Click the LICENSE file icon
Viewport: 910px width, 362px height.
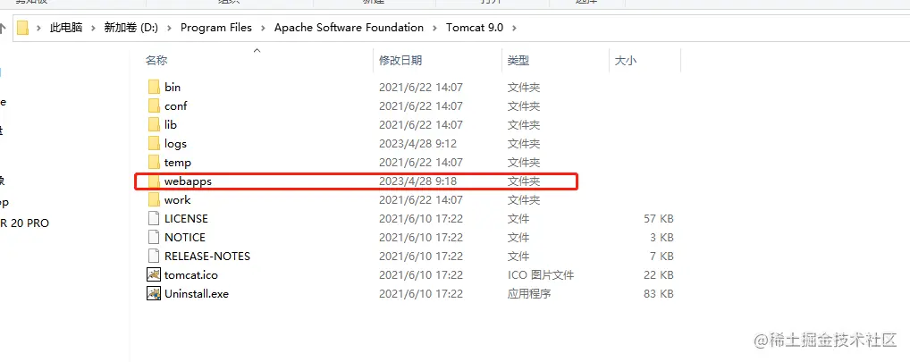[153, 219]
